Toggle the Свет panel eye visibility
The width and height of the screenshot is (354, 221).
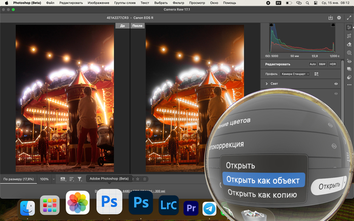(x=336, y=84)
